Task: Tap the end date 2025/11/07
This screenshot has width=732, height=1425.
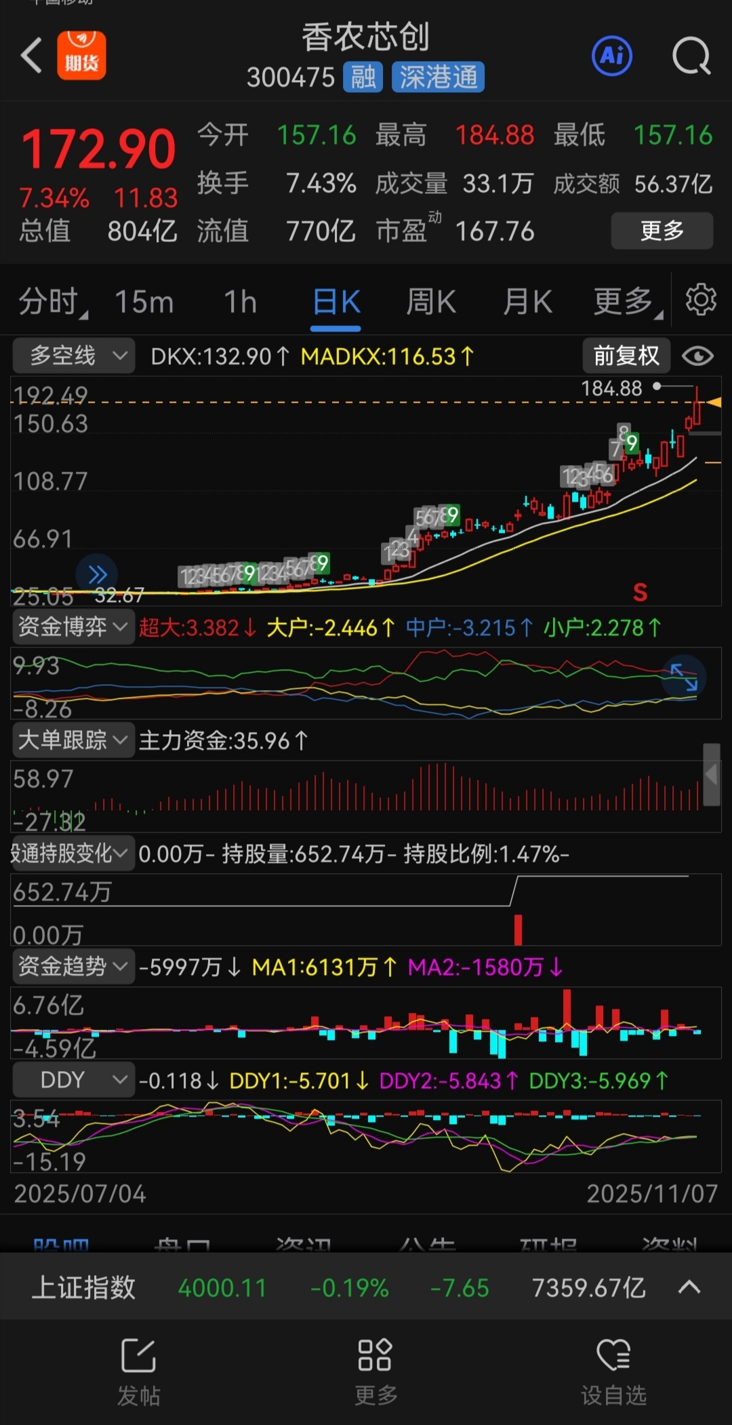Action: tap(652, 1194)
